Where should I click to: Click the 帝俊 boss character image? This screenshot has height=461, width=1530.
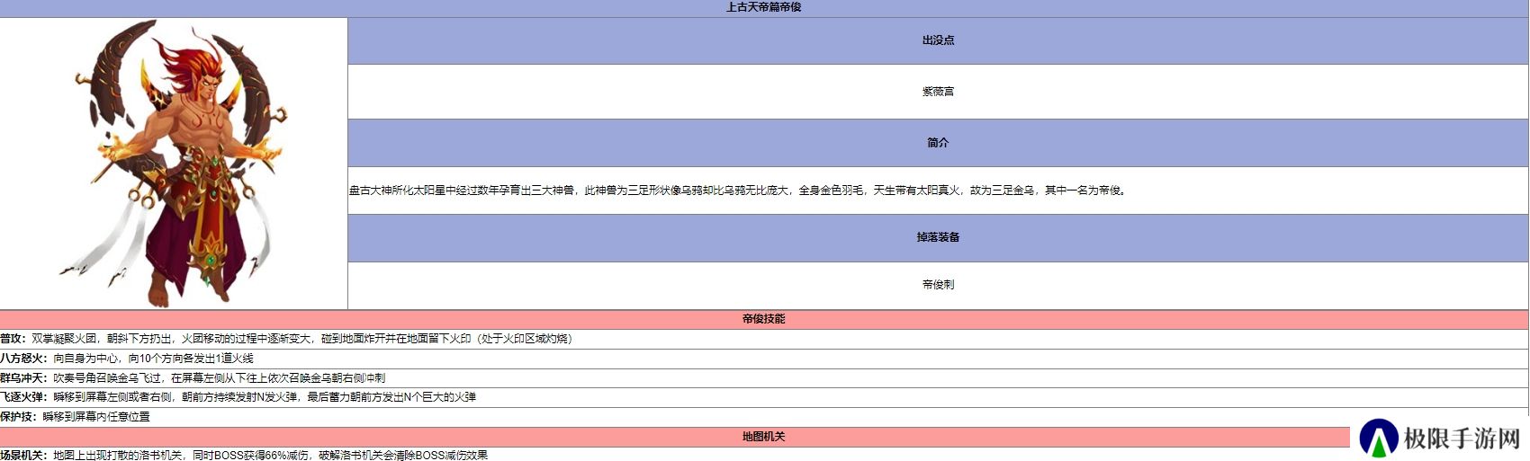[x=174, y=164]
